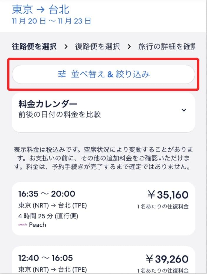Click the filter sliders icon
This screenshot has width=207, height=274.
pos(62,74)
